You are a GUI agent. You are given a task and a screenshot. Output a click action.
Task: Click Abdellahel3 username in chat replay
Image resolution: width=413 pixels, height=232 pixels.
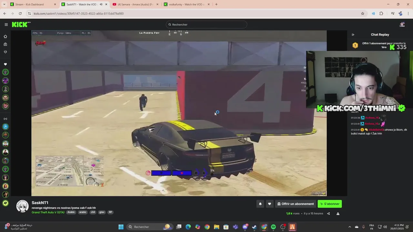[x=376, y=130]
